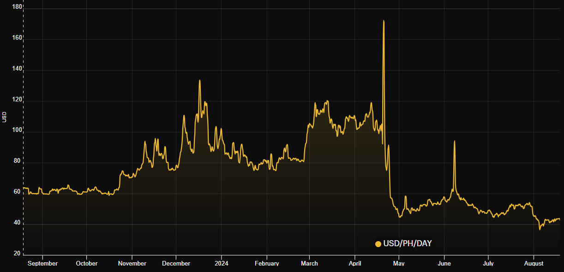Image resolution: width=564 pixels, height=272 pixels.
Task: Click the vertical USD y-axis title
Action: 5,117
